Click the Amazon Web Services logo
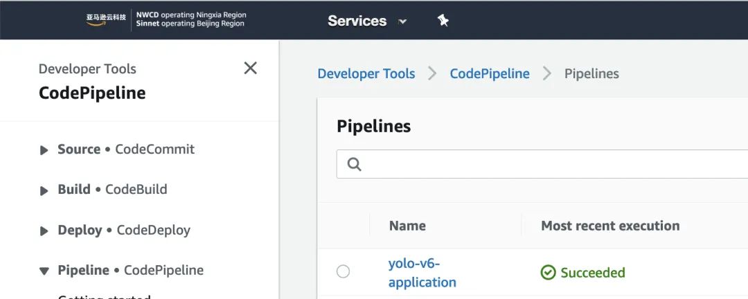 point(106,19)
